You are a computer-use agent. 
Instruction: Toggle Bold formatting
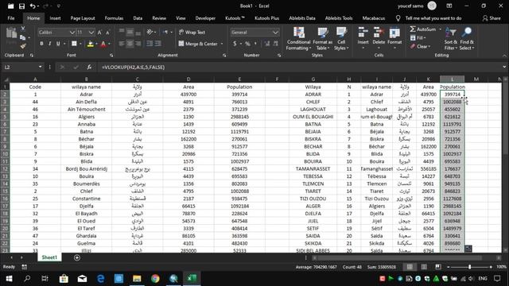click(41, 44)
